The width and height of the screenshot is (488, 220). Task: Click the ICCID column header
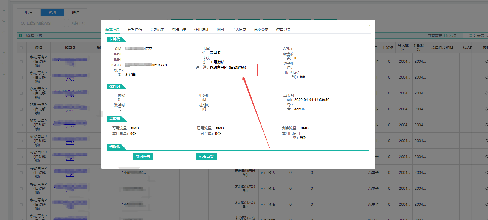click(x=70, y=48)
